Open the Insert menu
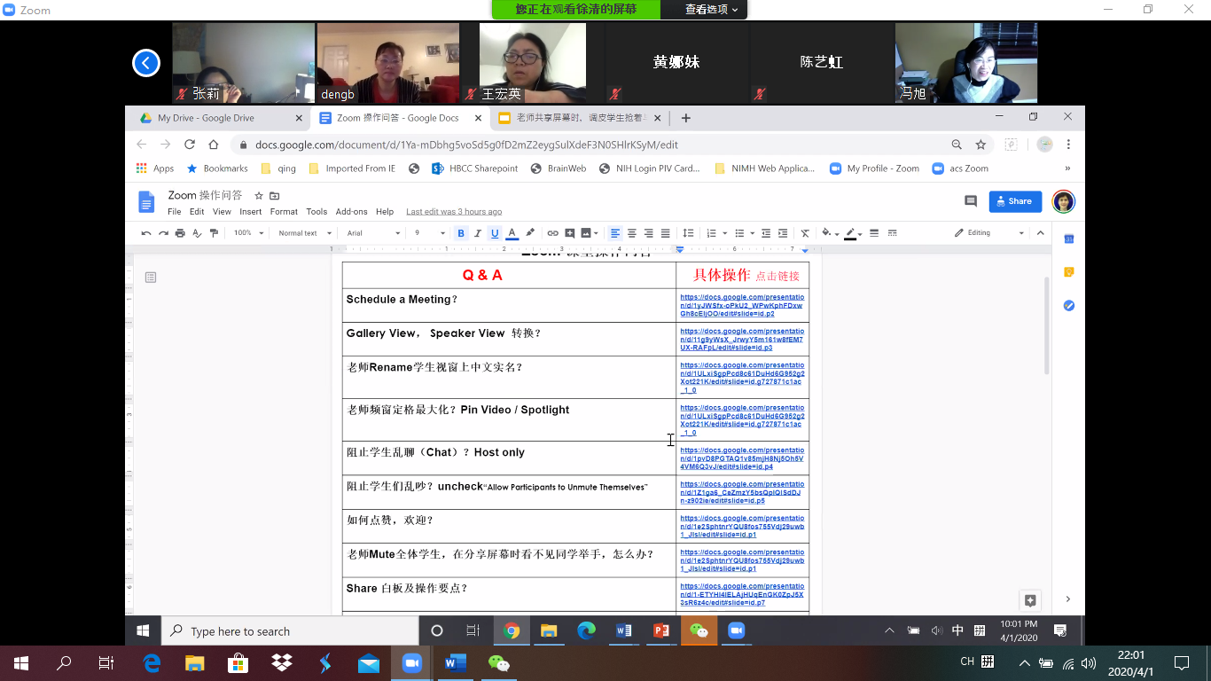This screenshot has height=681, width=1211. coord(251,212)
